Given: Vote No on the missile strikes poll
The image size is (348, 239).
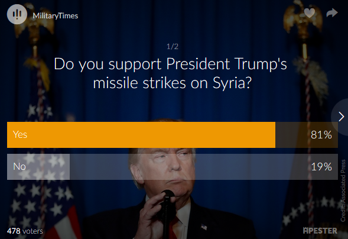Looking at the screenshot, I should pos(173,167).
